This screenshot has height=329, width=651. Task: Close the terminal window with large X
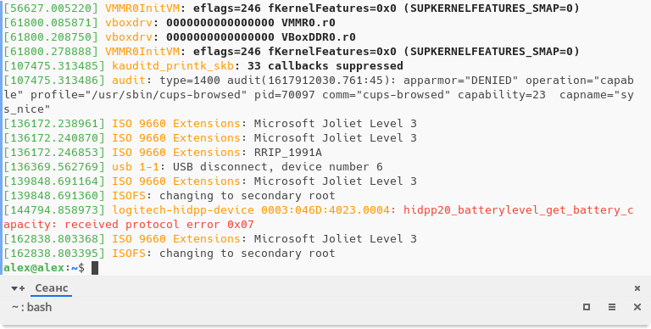click(x=637, y=307)
